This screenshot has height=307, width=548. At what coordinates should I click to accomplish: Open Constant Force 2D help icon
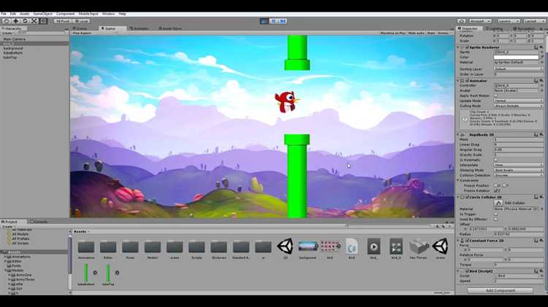[x=536, y=241]
